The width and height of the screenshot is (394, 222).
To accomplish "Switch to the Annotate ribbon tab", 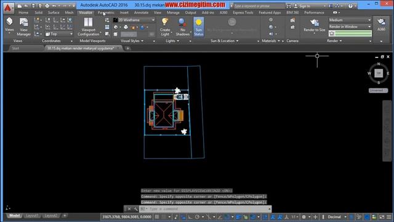I will coord(141,12).
